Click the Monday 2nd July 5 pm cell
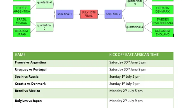Screen dimensions: 192x108 tap(140, 93)
